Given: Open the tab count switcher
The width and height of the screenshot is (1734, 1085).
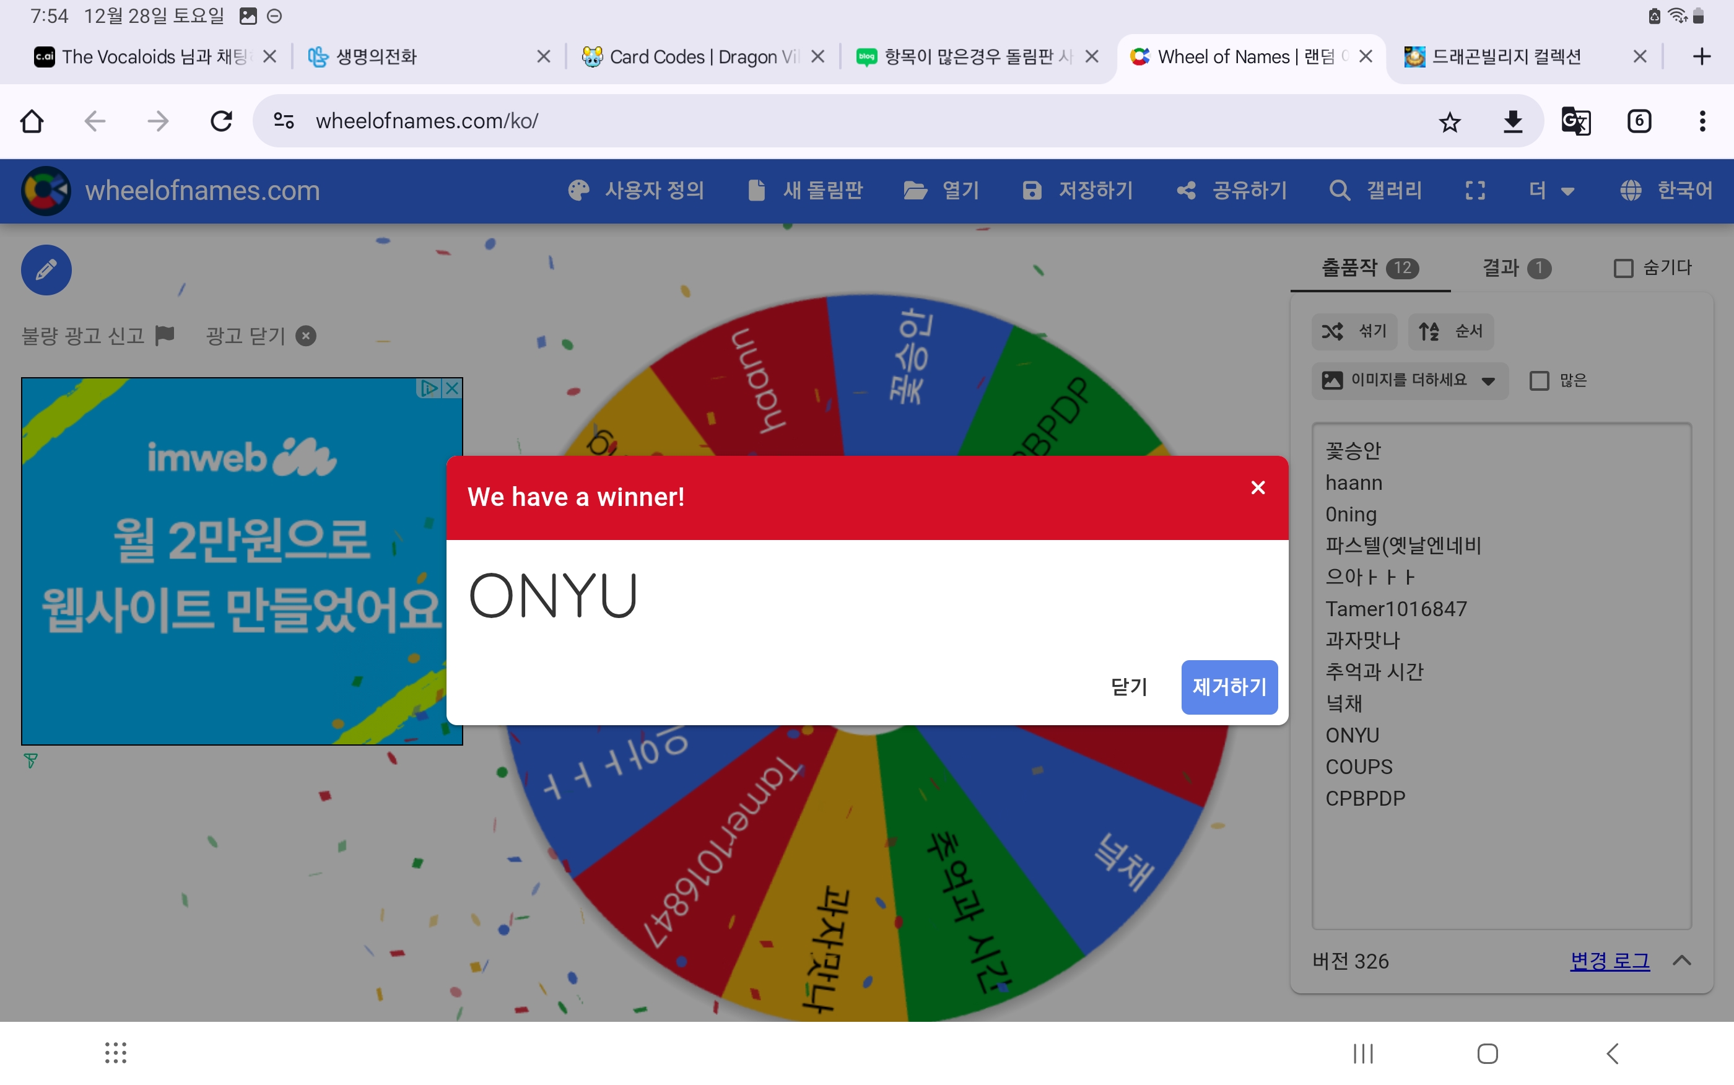Looking at the screenshot, I should (x=1639, y=121).
